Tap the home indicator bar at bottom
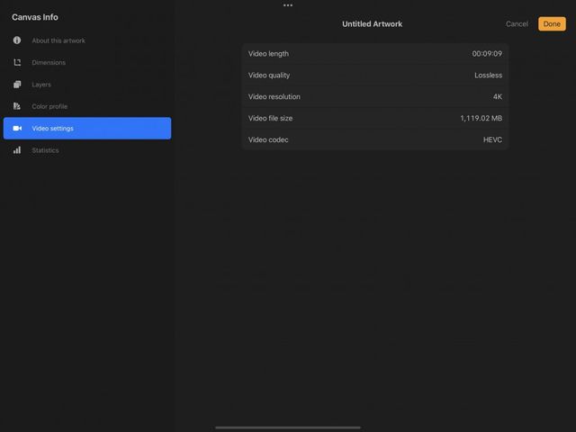576x432 pixels. click(288, 427)
